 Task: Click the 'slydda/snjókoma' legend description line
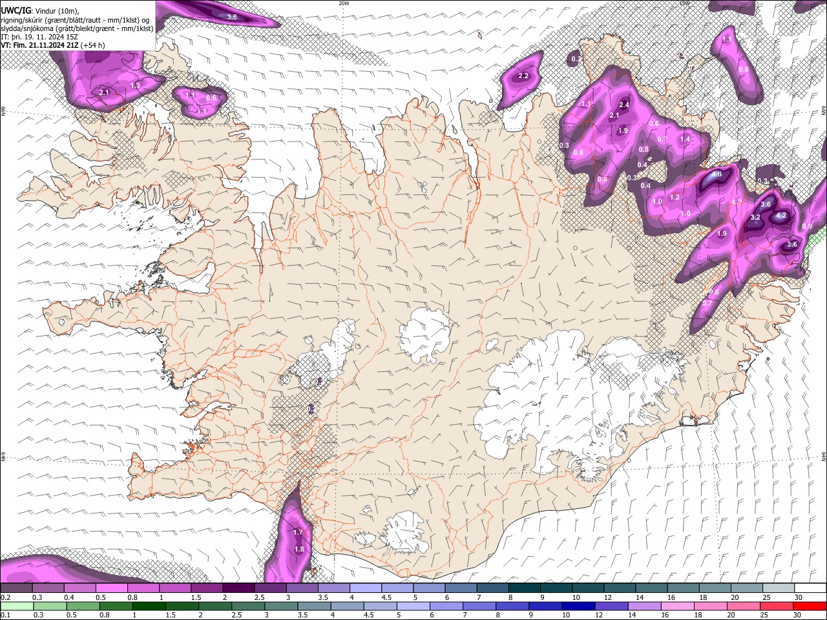[76, 28]
